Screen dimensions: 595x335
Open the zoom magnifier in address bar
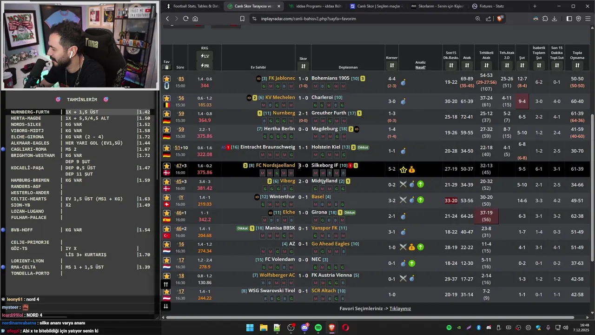click(478, 19)
